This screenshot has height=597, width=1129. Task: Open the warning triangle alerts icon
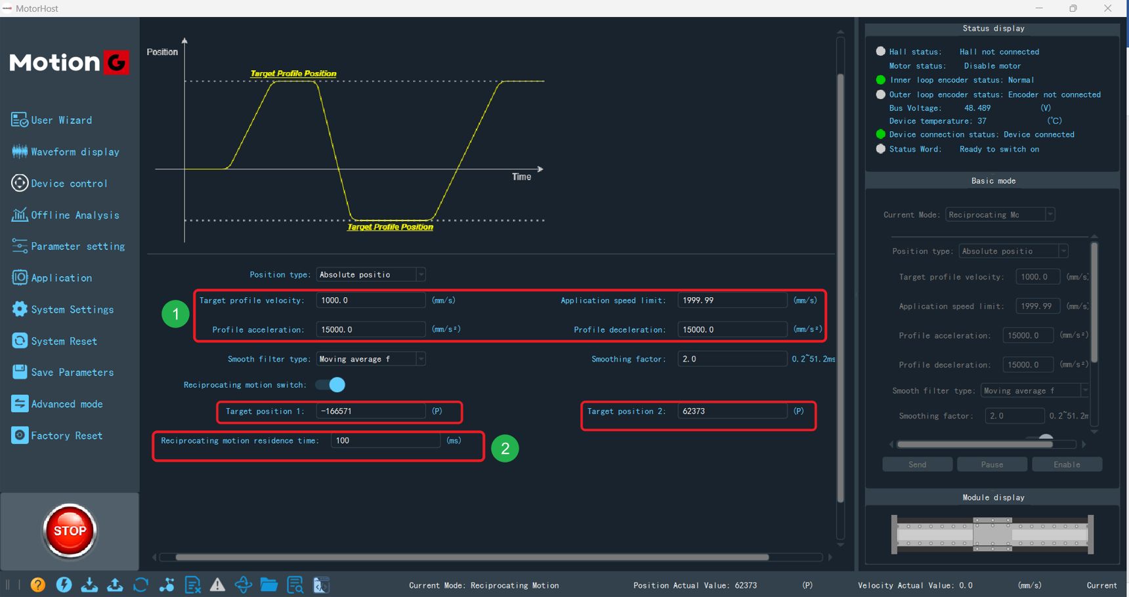click(x=217, y=585)
